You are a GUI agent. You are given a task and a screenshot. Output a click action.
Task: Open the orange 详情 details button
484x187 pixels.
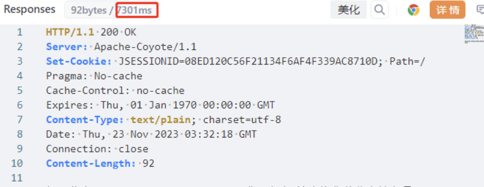click(447, 10)
